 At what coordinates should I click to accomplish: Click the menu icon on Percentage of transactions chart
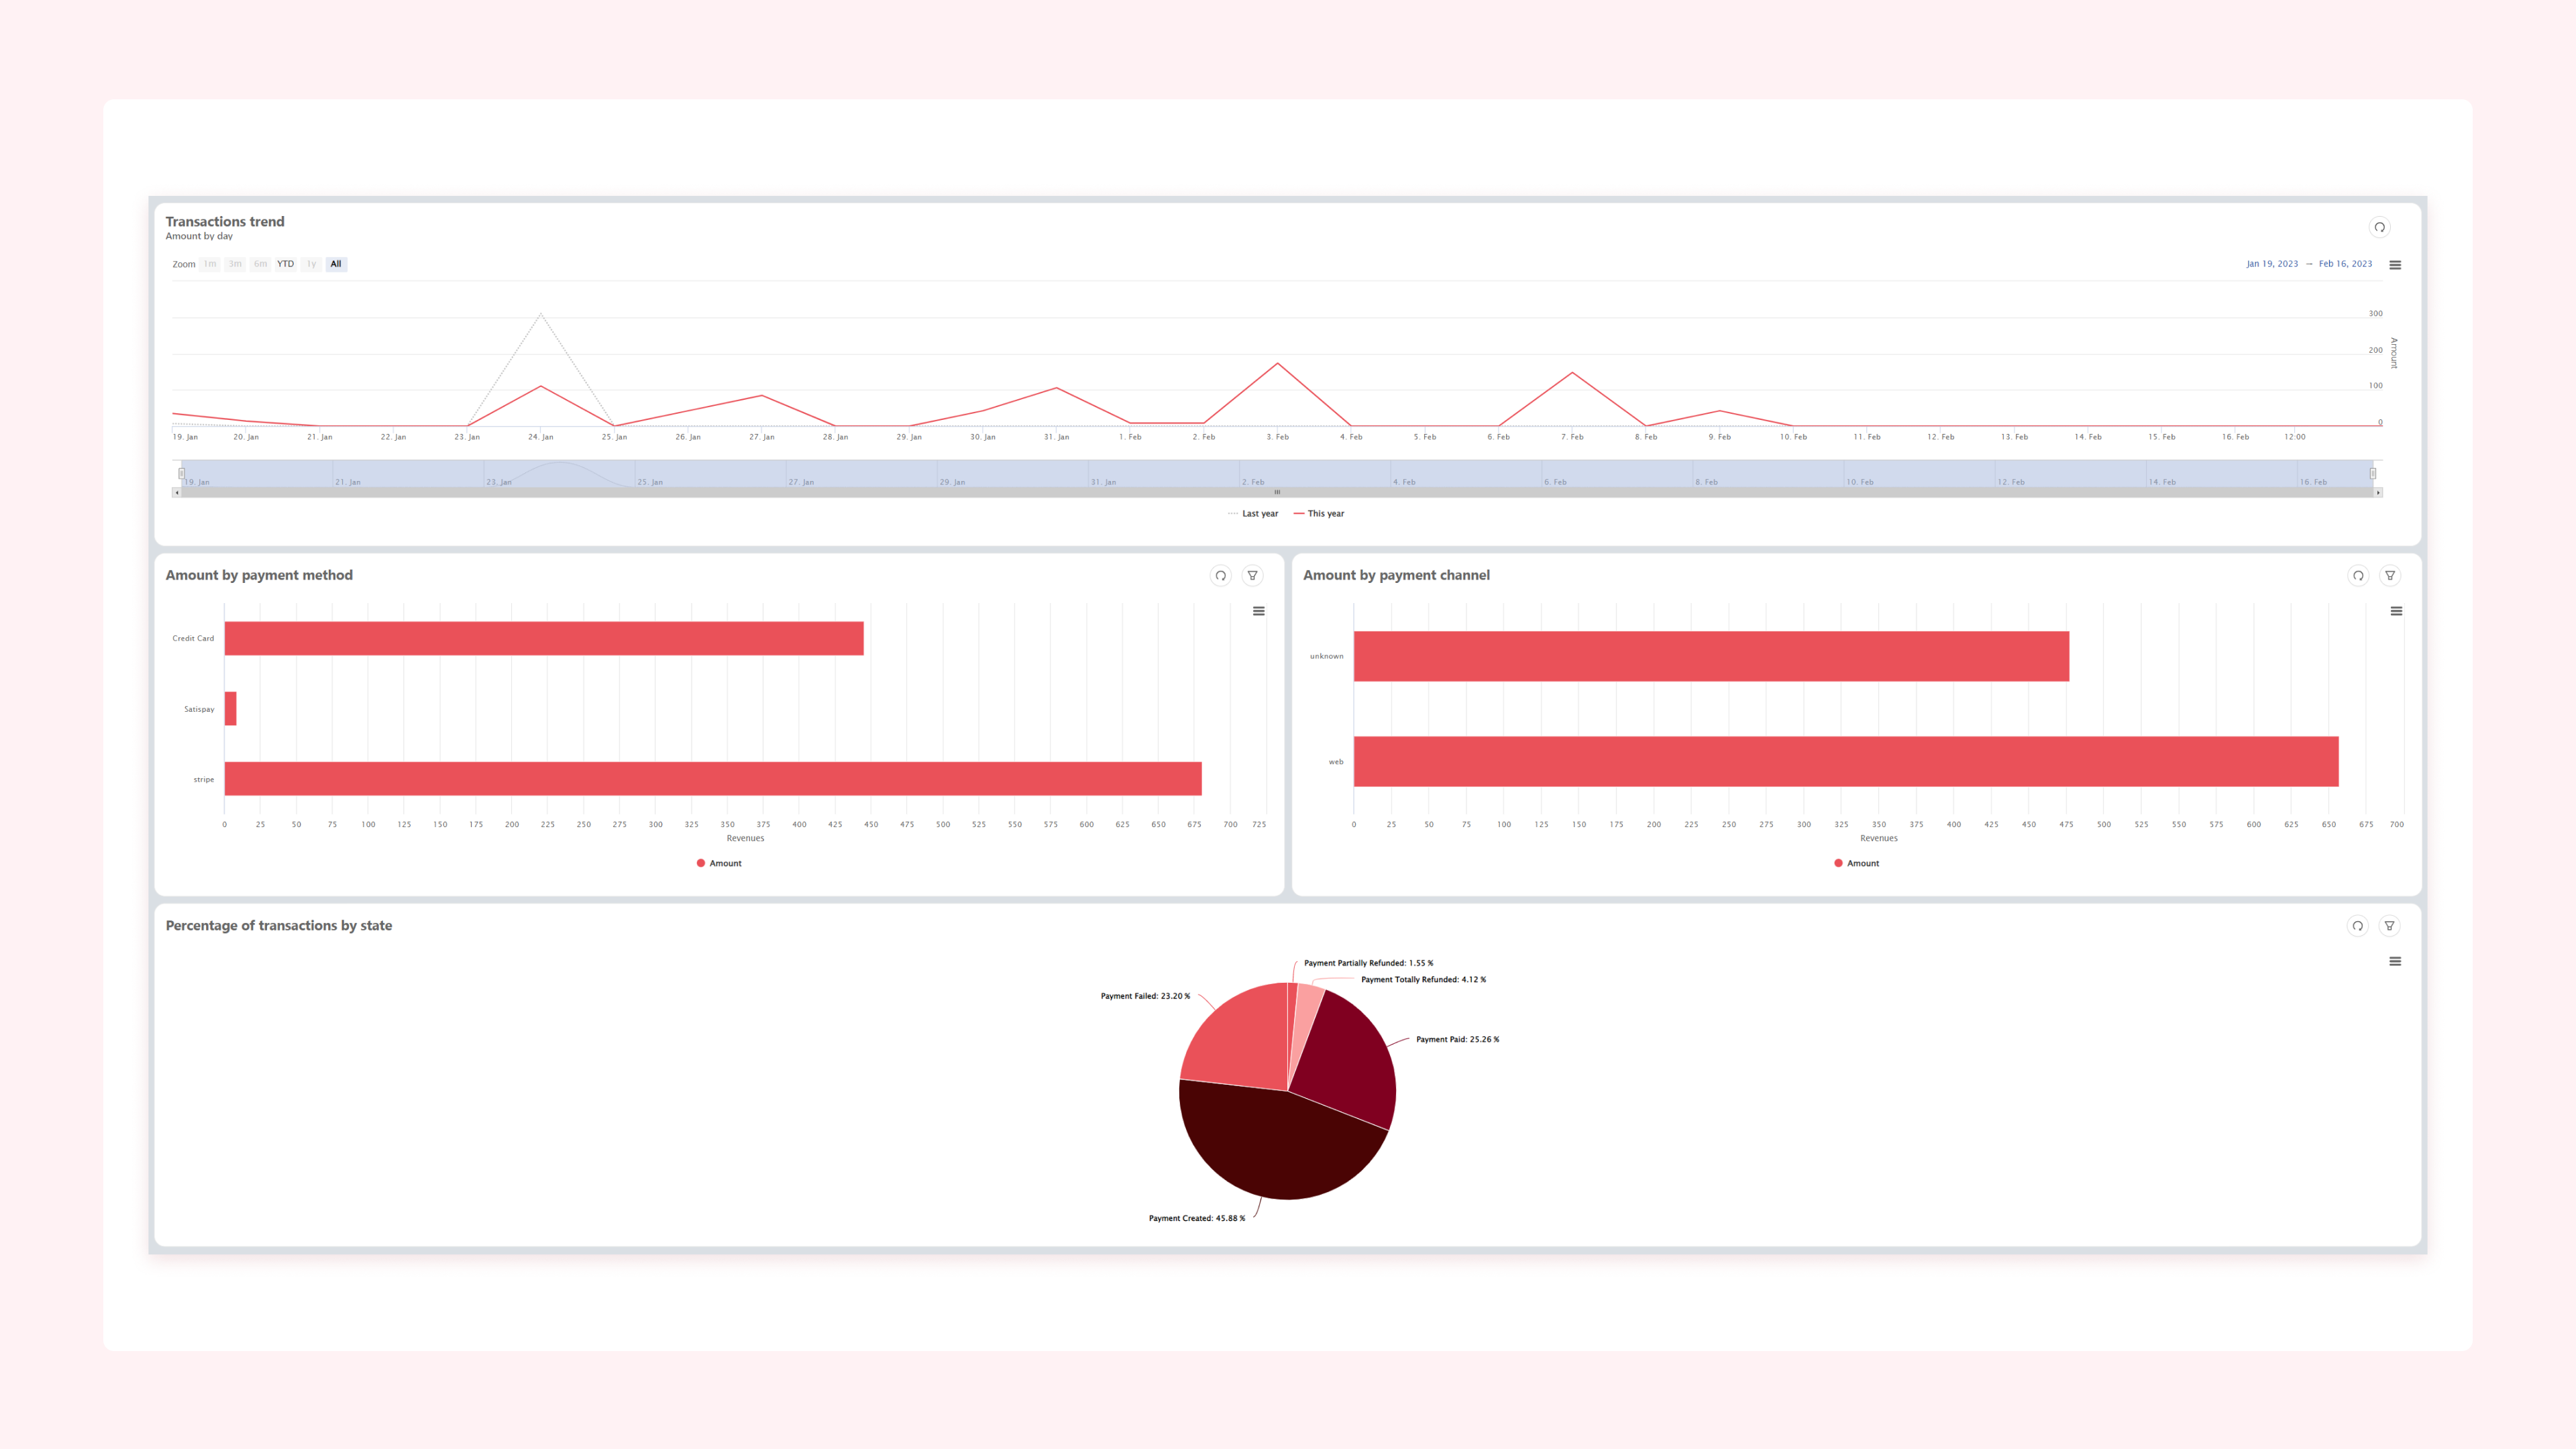pos(2396,961)
